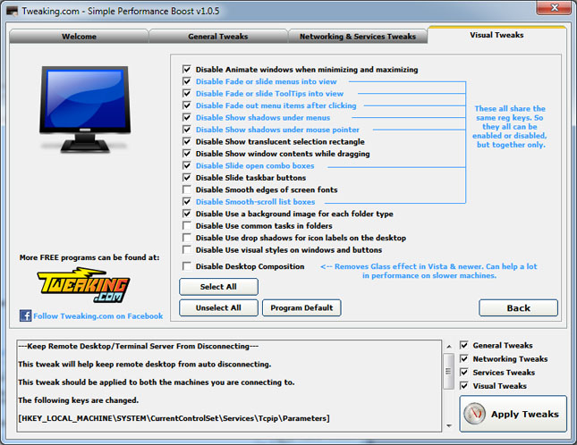Open Follow Tweaking.com on Facebook link

tap(97, 315)
